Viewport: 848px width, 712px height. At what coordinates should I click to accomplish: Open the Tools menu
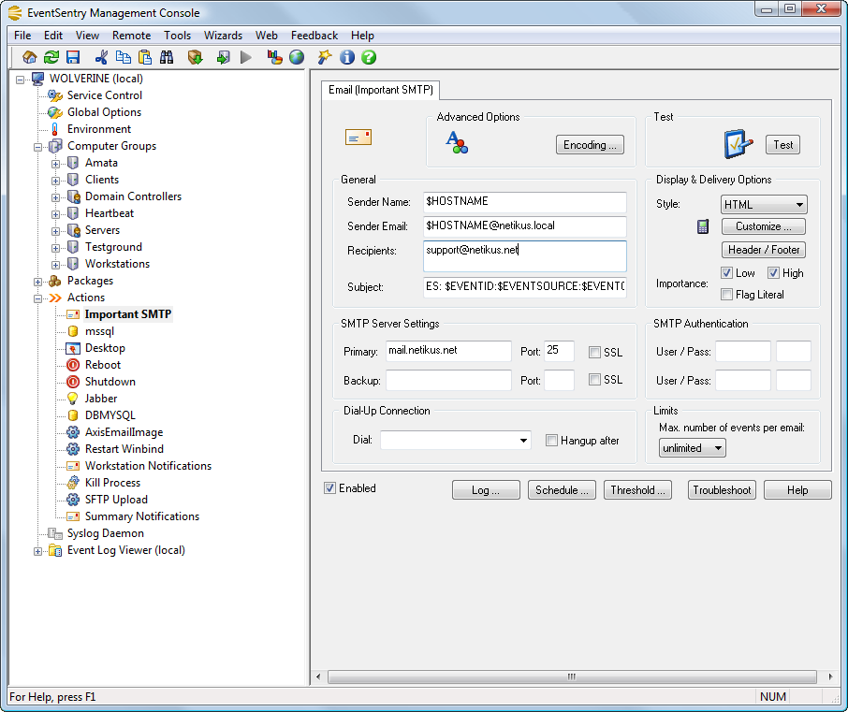[178, 36]
